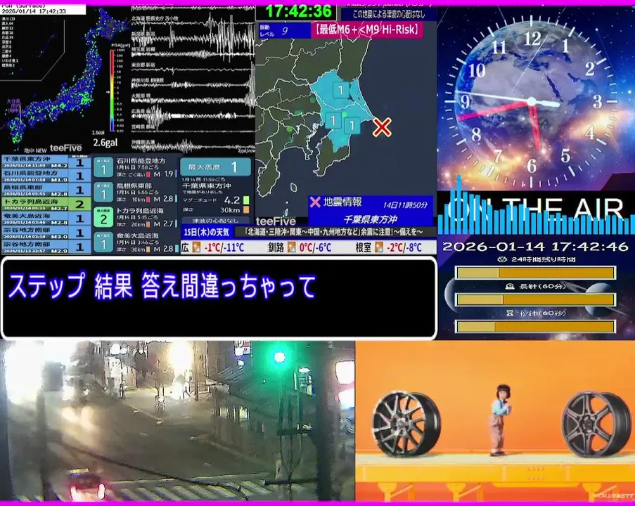Image resolution: width=635 pixels, height=506 pixels.
Task: Select 島根県東部 M2.8 list row
Action: pyautogui.click(x=46, y=190)
